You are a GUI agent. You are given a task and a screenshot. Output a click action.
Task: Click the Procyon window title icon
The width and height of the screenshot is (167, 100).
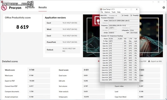[x=2, y=2]
